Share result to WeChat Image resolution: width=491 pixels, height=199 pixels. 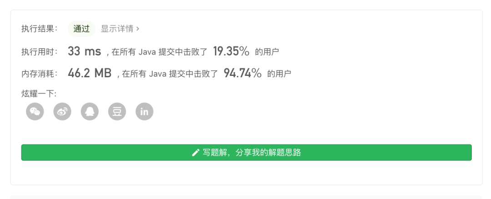pyautogui.click(x=35, y=111)
